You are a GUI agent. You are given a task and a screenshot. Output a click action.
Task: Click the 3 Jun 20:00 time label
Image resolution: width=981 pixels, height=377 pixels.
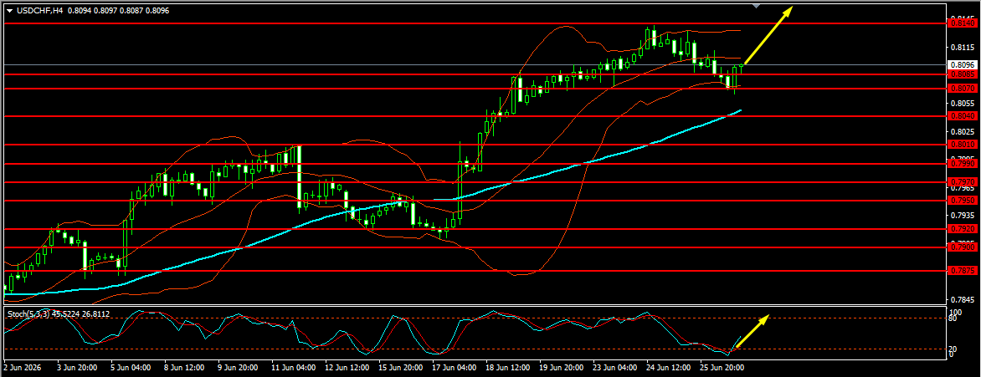[77, 366]
